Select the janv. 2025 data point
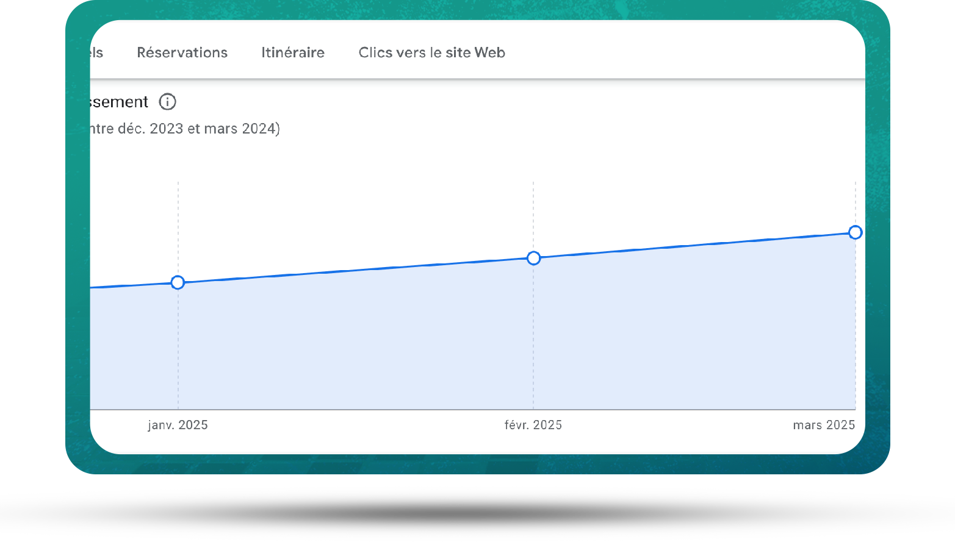This screenshot has width=955, height=542. click(x=178, y=282)
